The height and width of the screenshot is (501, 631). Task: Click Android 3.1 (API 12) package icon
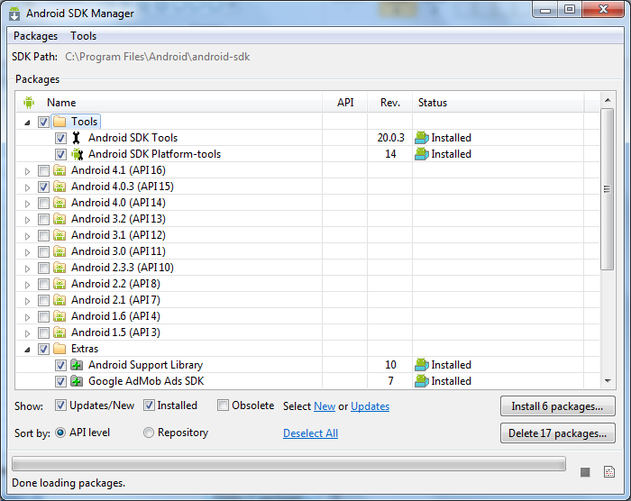pyautogui.click(x=59, y=235)
